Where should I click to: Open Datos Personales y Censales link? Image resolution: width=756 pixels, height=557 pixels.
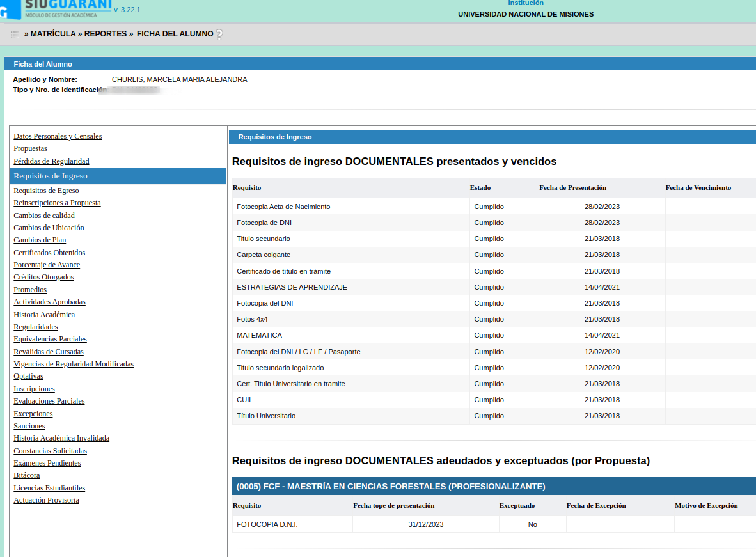(58, 136)
